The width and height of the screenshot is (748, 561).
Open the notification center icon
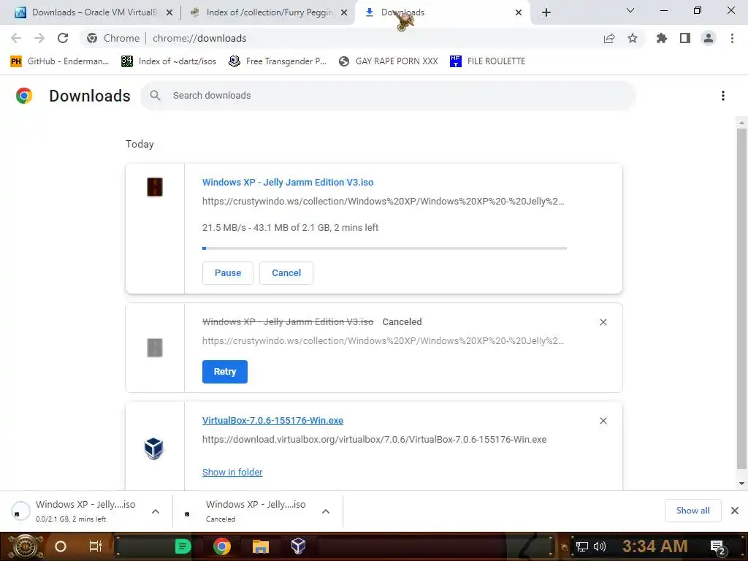click(719, 548)
